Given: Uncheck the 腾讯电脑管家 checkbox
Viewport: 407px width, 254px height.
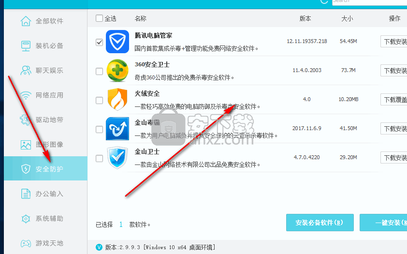Looking at the screenshot, I should 99,42.
